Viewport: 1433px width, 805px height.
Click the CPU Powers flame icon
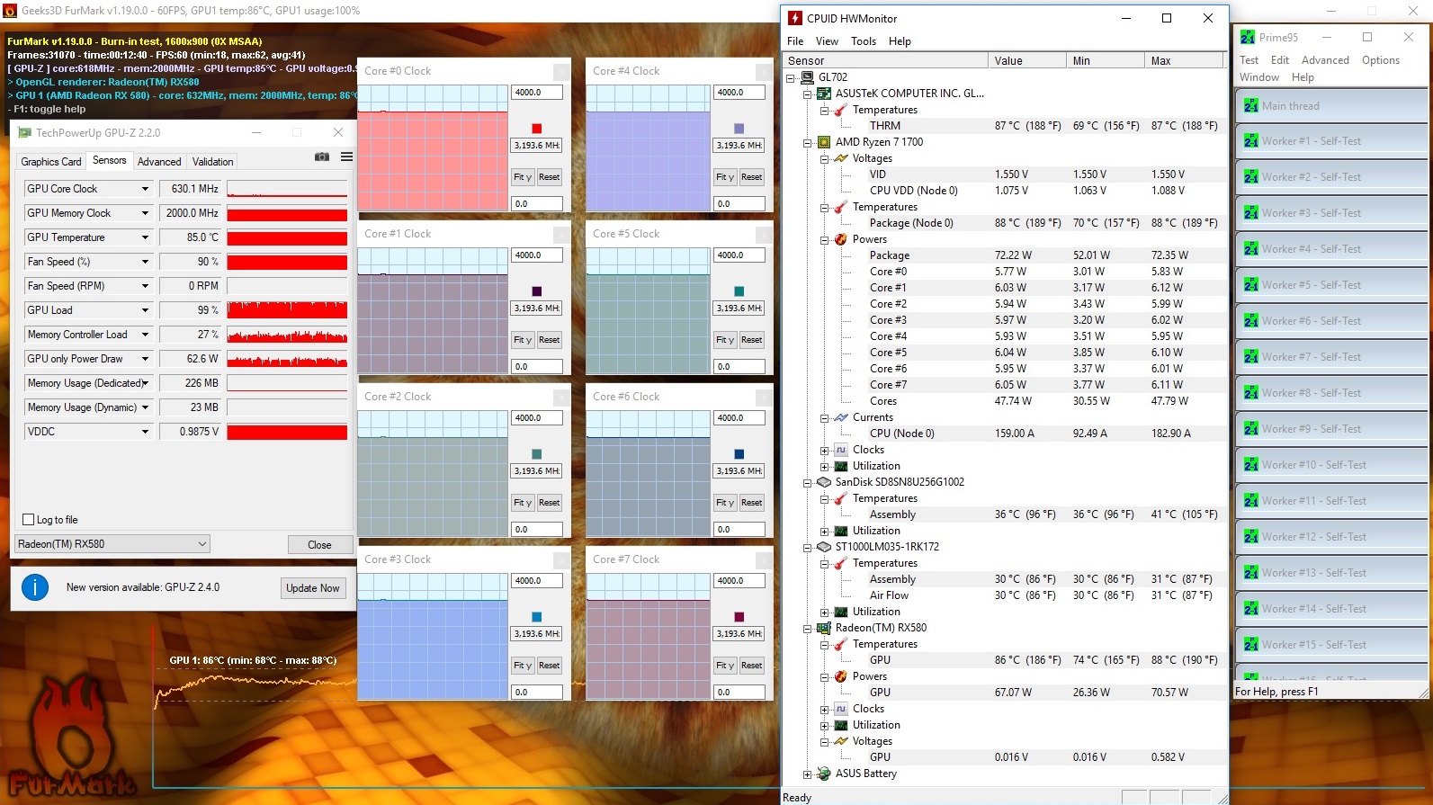[x=841, y=239]
